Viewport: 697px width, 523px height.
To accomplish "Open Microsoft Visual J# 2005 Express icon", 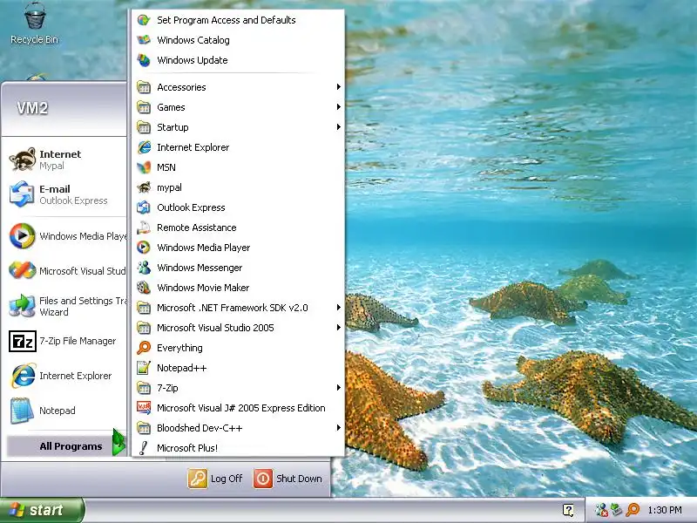I will (144, 408).
